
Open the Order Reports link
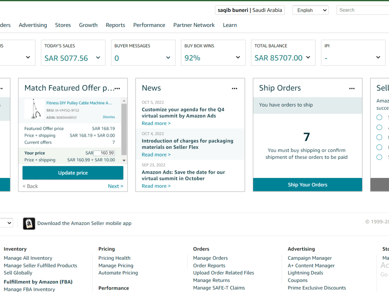click(209, 266)
